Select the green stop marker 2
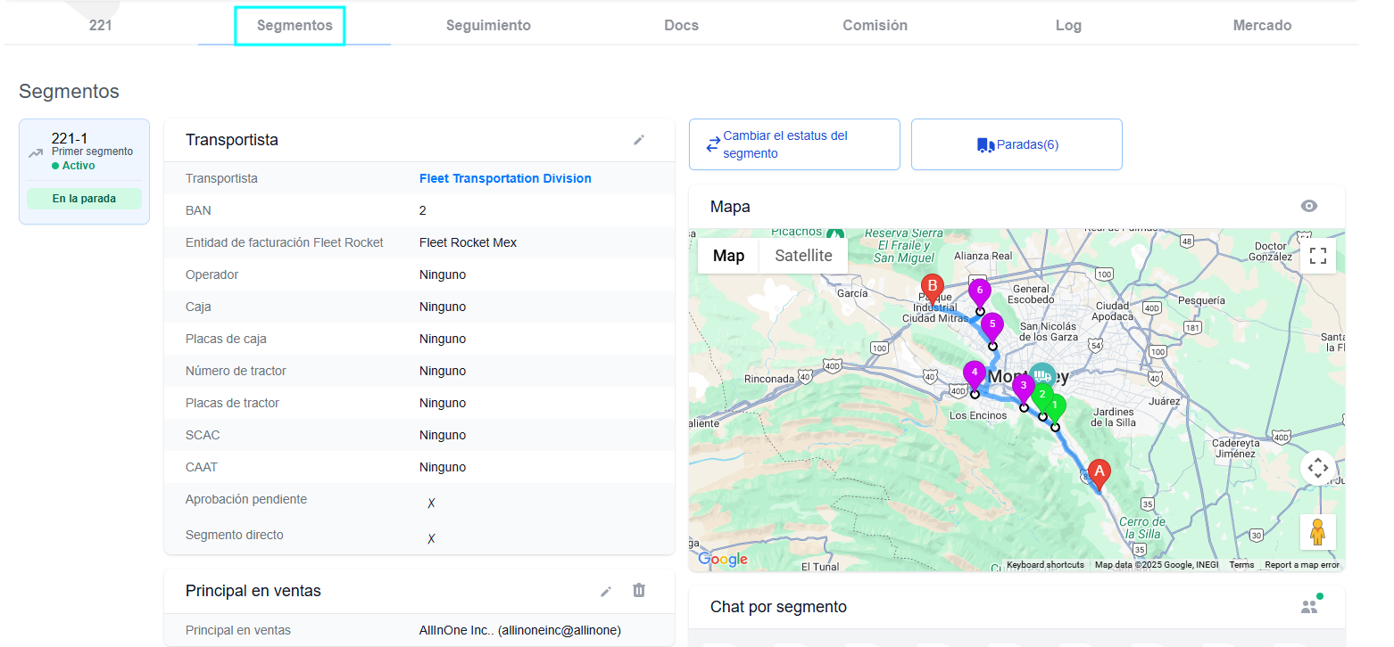1394x647 pixels. point(1041,396)
